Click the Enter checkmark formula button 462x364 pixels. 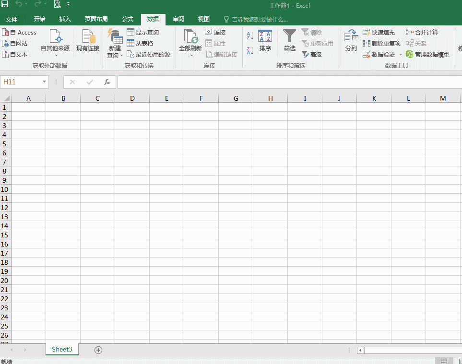(x=90, y=82)
